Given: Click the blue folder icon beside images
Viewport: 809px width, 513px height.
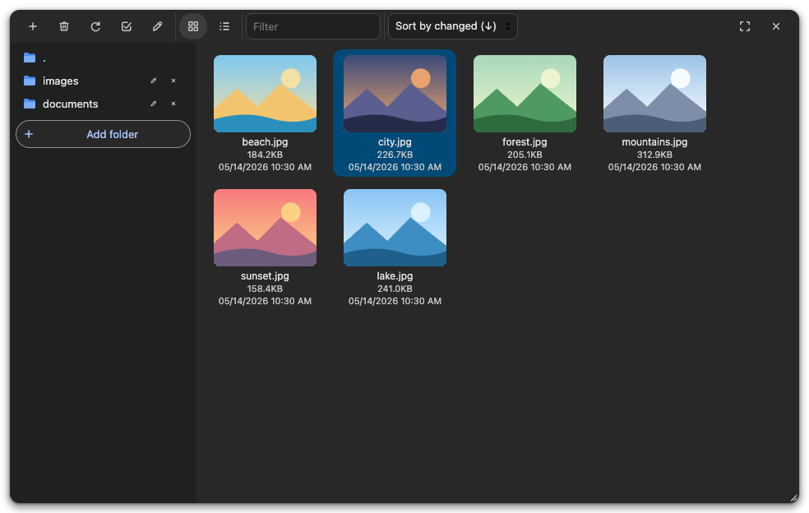Looking at the screenshot, I should click(x=30, y=81).
